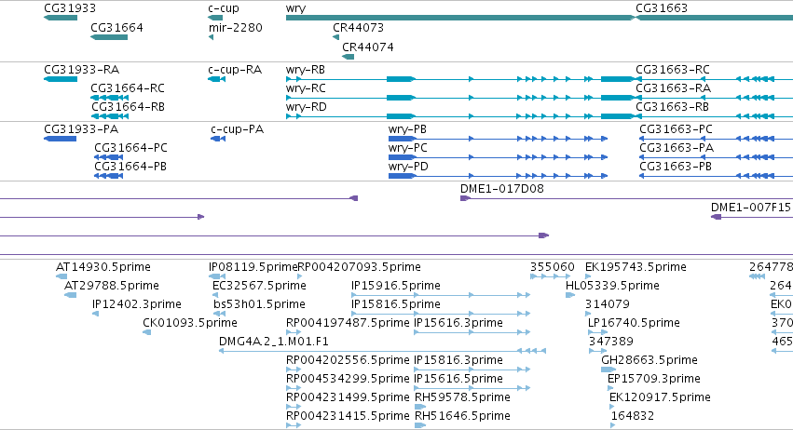
Task: Select the wry gene bar
Action: click(460, 18)
